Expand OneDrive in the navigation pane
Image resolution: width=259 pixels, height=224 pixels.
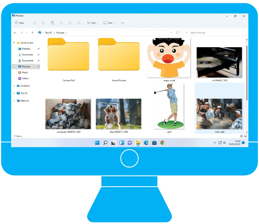point(14,86)
